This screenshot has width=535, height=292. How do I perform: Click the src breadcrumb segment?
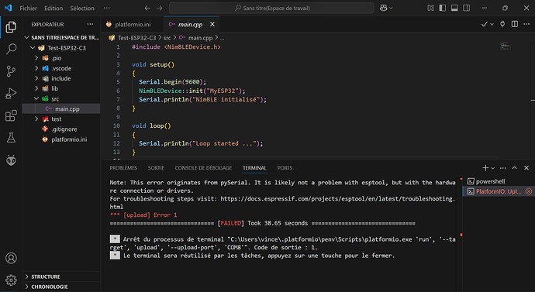[167, 38]
